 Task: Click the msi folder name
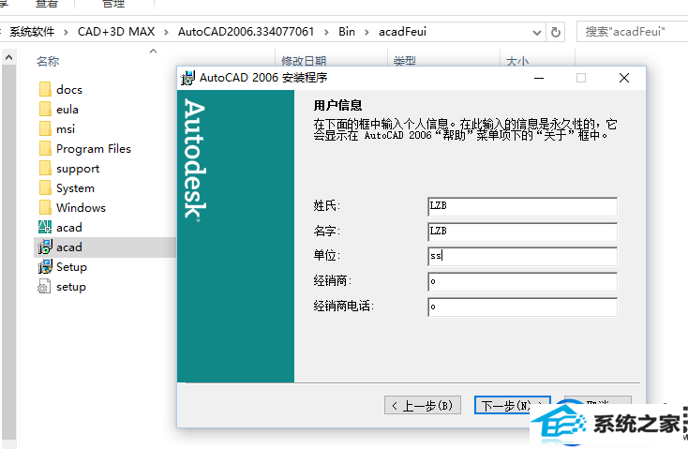66,129
